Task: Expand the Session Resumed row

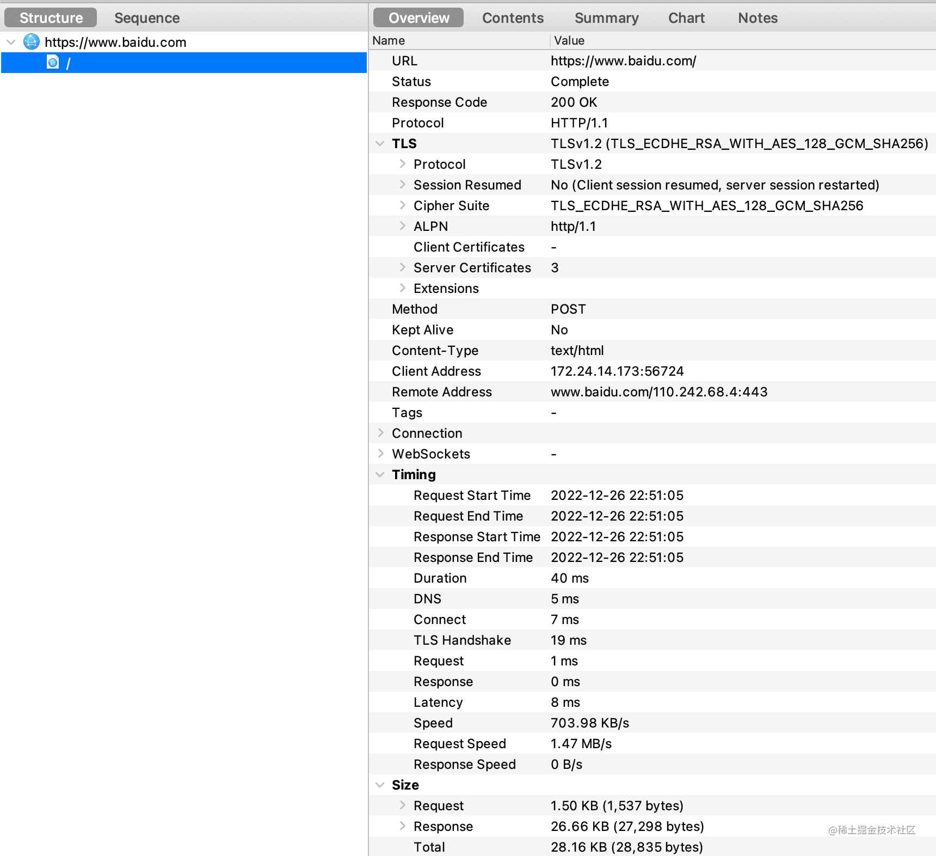Action: click(x=402, y=185)
